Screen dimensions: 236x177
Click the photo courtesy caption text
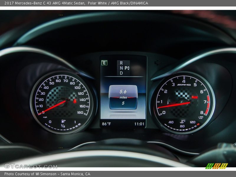[x=47, y=174]
